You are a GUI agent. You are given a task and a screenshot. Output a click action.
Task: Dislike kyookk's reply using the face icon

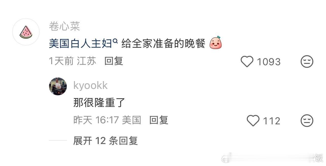[307, 121]
